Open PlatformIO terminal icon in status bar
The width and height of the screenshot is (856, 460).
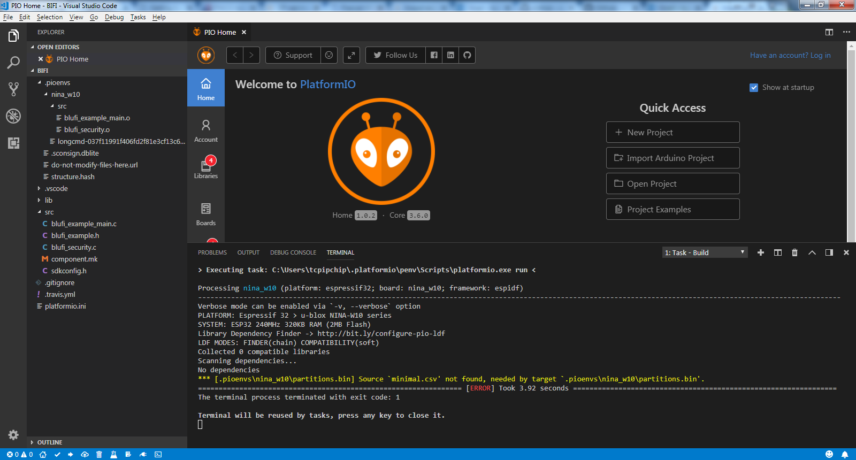(x=158, y=455)
